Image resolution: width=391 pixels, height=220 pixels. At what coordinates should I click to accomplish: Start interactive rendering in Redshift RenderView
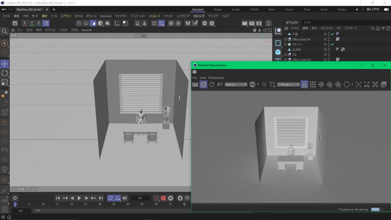point(203,84)
